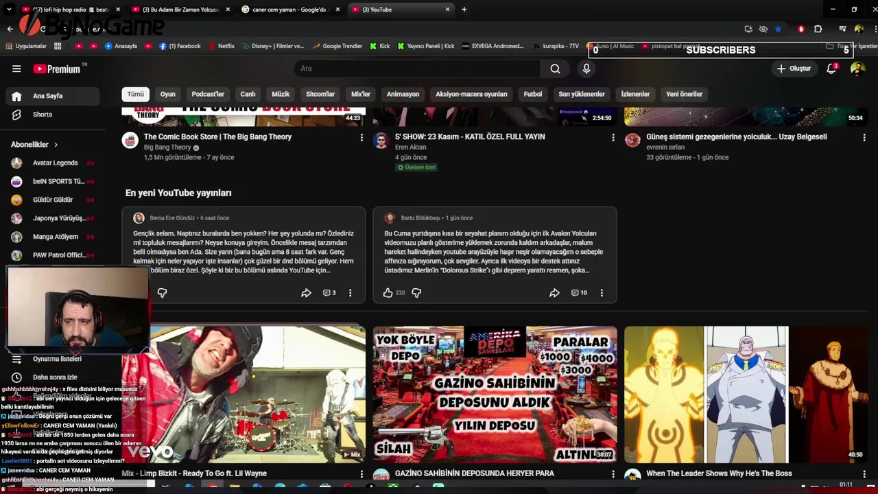878x494 pixels.
Task: Share Bartu Bölükbaşı's community post
Action: point(554,293)
